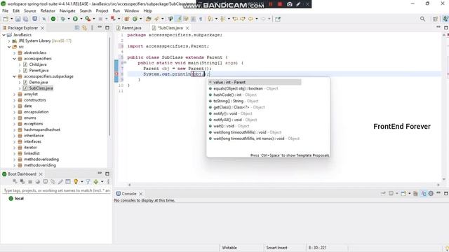
Task: Select 'value : int - Parent' proposal
Action: click(x=254, y=83)
